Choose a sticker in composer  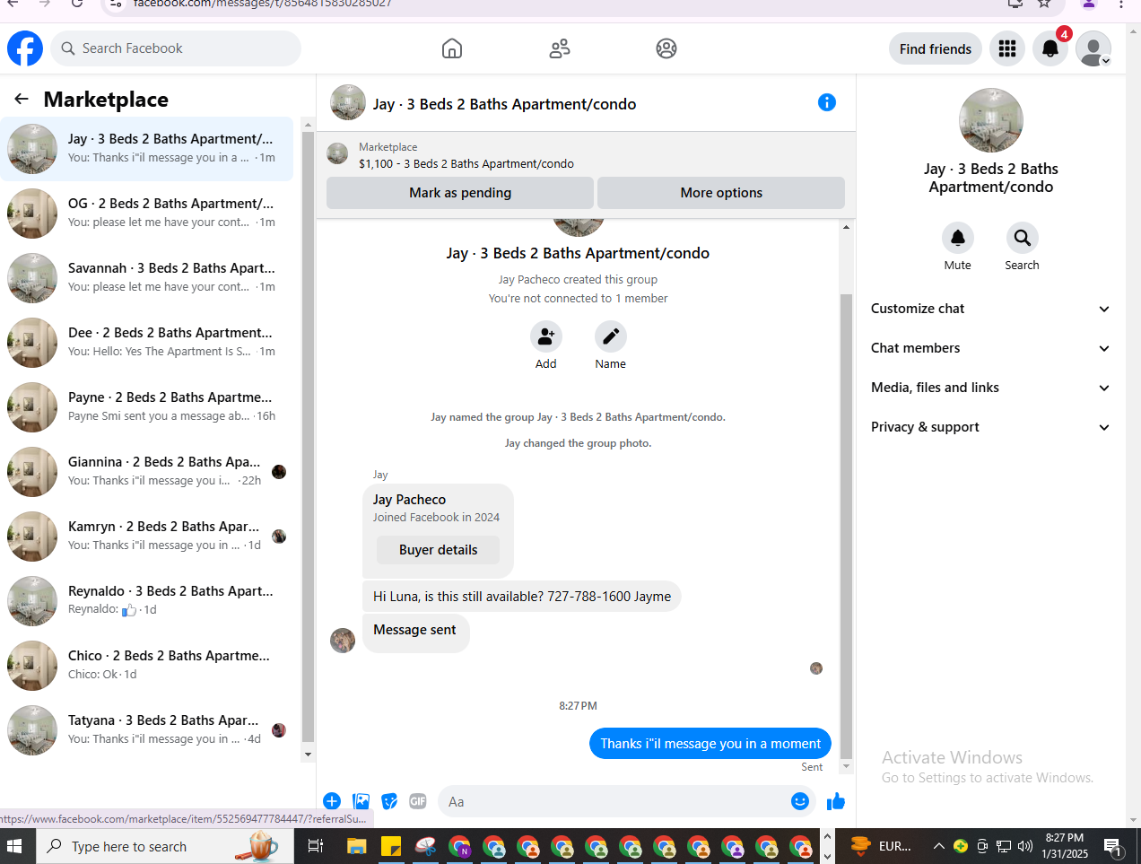[x=389, y=801]
